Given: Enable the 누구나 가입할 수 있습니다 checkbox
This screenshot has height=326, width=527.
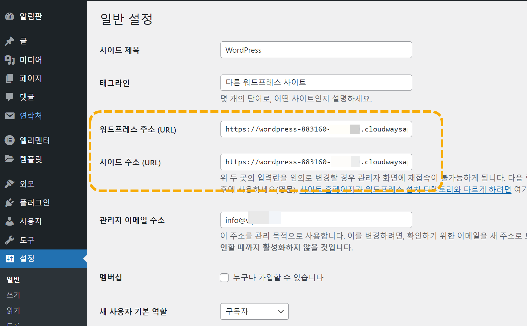Looking at the screenshot, I should (224, 278).
